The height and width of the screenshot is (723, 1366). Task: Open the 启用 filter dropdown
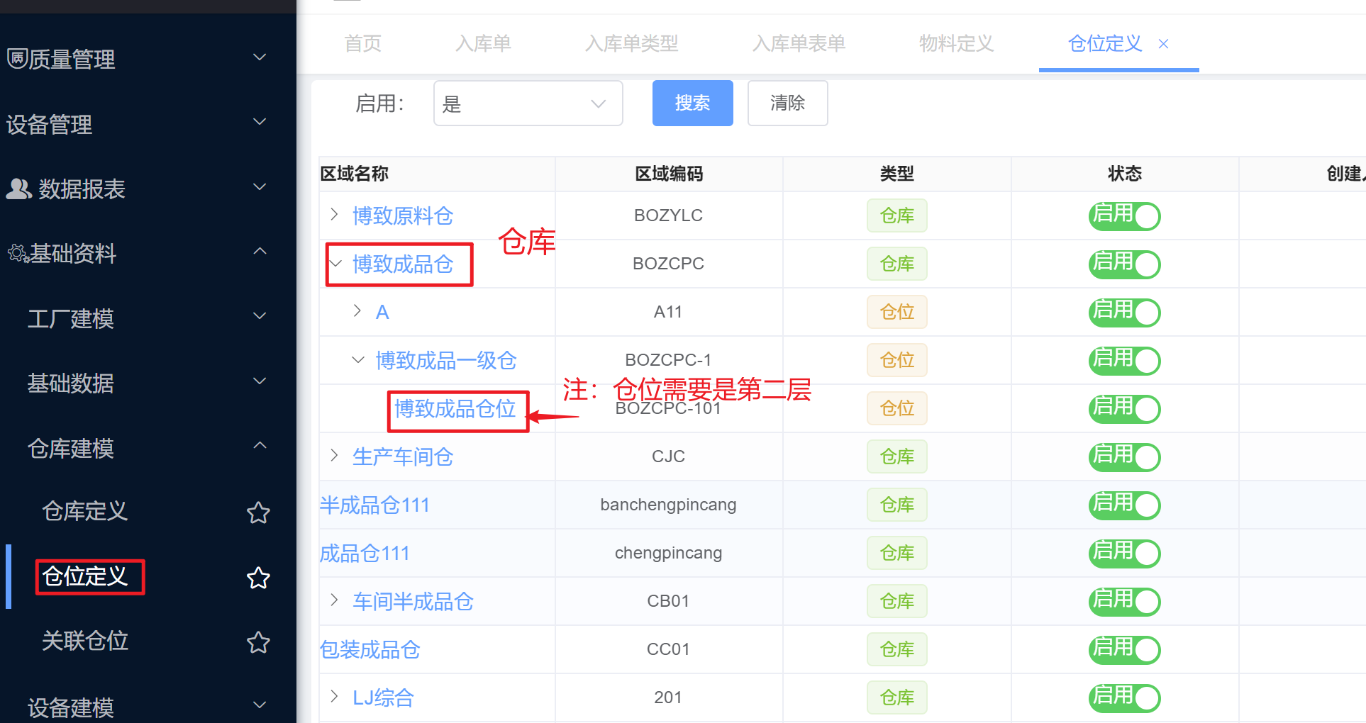pyautogui.click(x=528, y=103)
